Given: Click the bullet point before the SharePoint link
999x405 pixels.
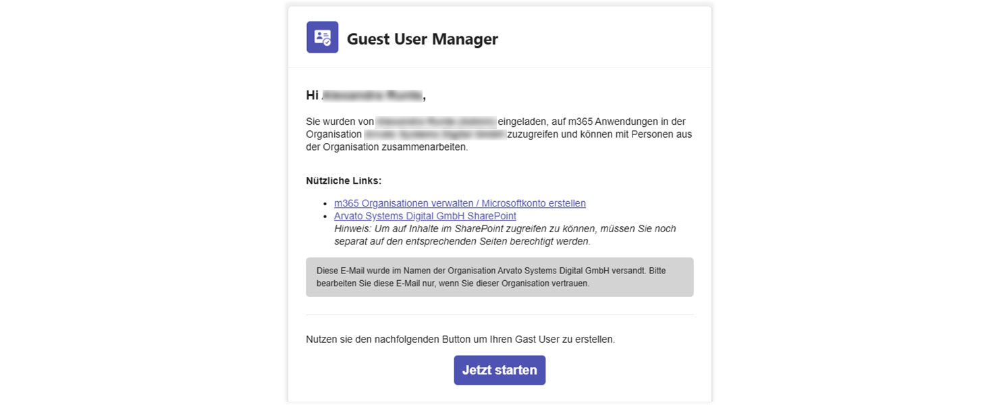Looking at the screenshot, I should tap(326, 215).
